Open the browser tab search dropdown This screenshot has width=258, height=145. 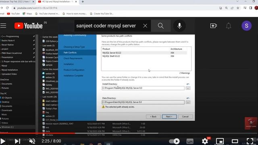(237, 1)
